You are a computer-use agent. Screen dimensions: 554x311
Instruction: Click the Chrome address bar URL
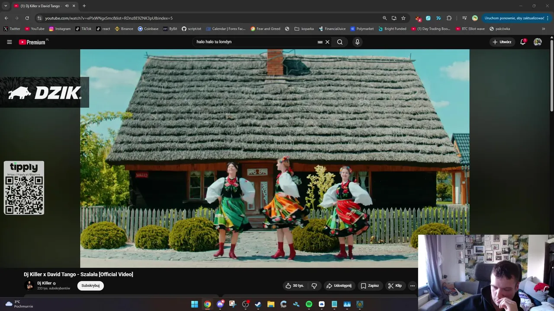(x=109, y=18)
